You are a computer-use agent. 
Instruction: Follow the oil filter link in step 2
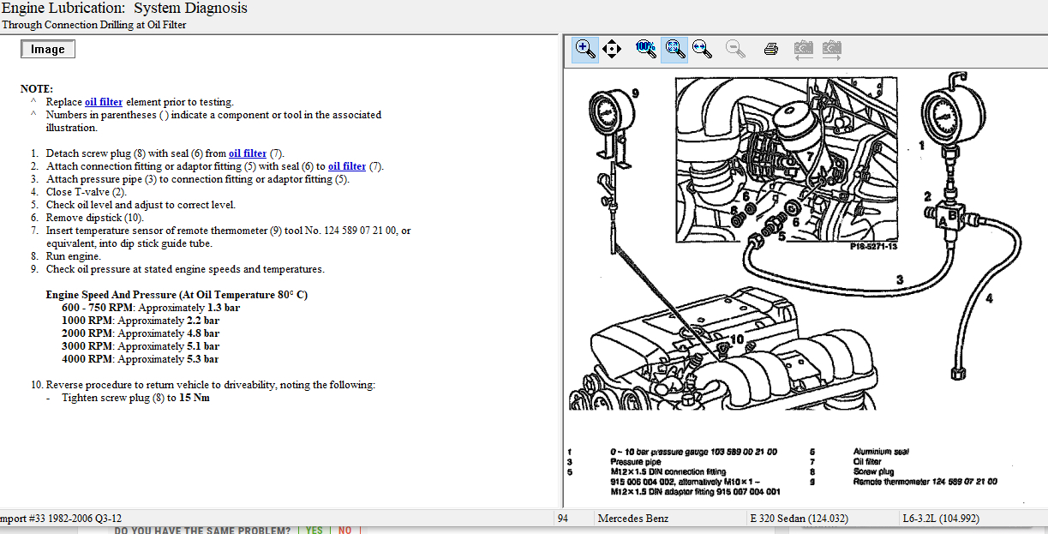point(347,166)
